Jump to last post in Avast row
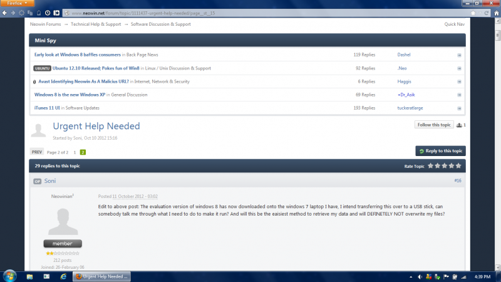 click(x=459, y=82)
